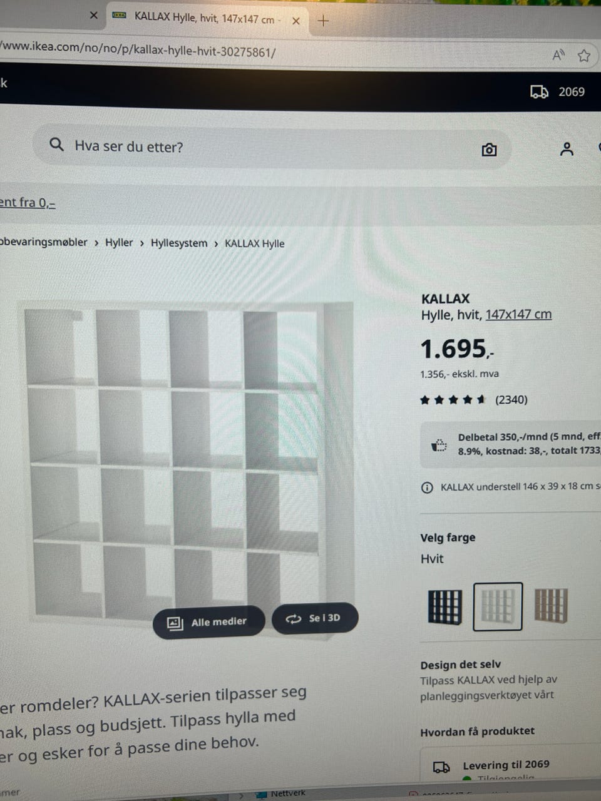
Task: Click the search magnifier icon
Action: point(57,145)
